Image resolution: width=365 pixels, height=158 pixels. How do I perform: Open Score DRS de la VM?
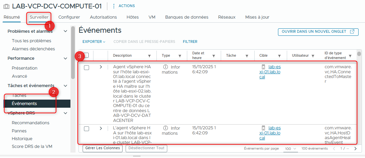tap(32, 147)
